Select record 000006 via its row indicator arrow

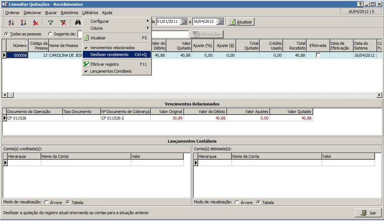(4, 55)
